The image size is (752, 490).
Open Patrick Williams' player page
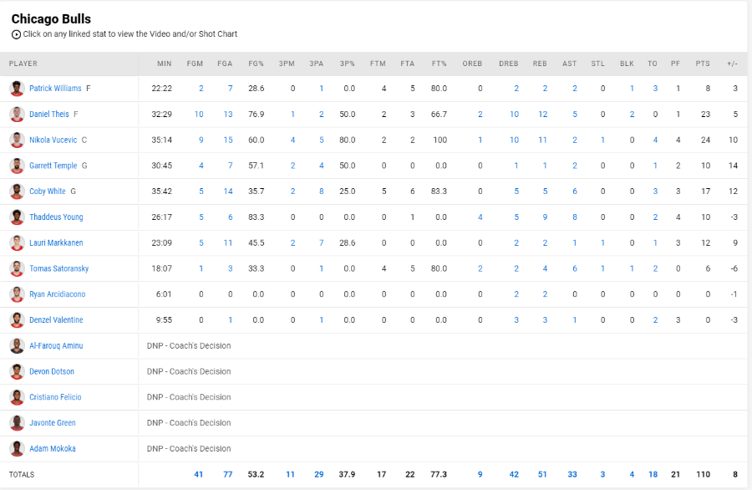55,89
